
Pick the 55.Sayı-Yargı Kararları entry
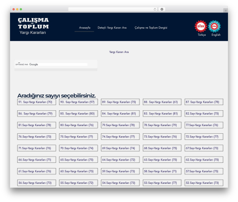[79, 183]
